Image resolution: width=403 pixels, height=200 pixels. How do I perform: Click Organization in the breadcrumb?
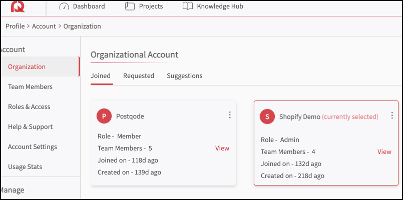(82, 26)
